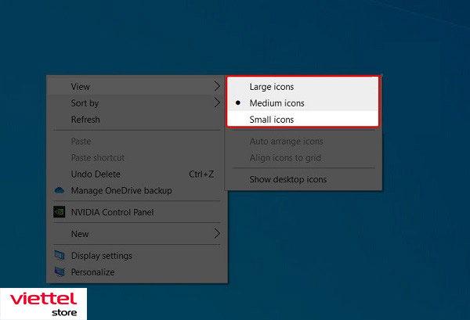
Task: Open Manage OneDrive backup
Action: 137,190
